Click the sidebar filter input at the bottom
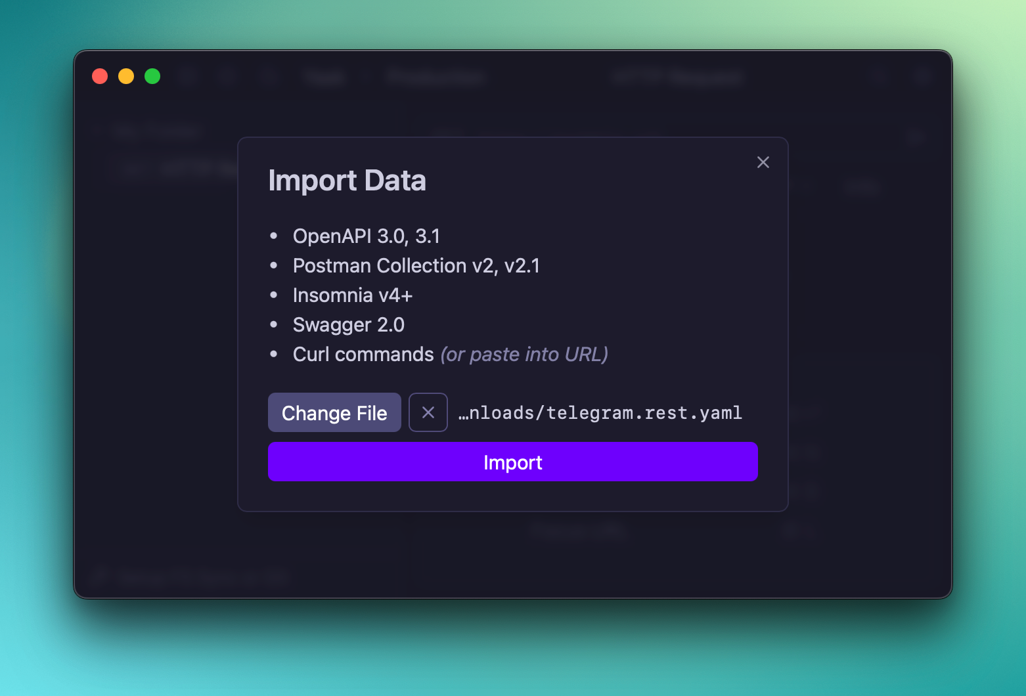 [x=197, y=576]
